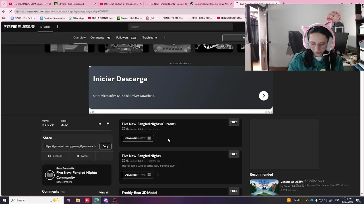The image size is (364, 204).
Task: Click the game page nav overflow dots
Action: pyautogui.click(x=165, y=37)
